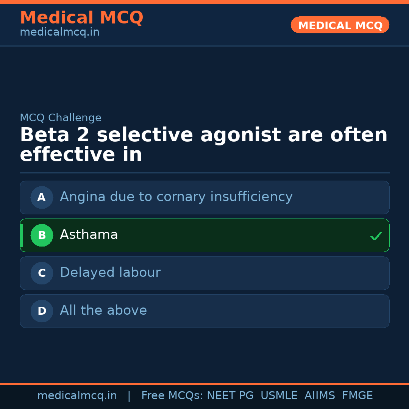Click the Medical MCQ header logo

(81, 17)
